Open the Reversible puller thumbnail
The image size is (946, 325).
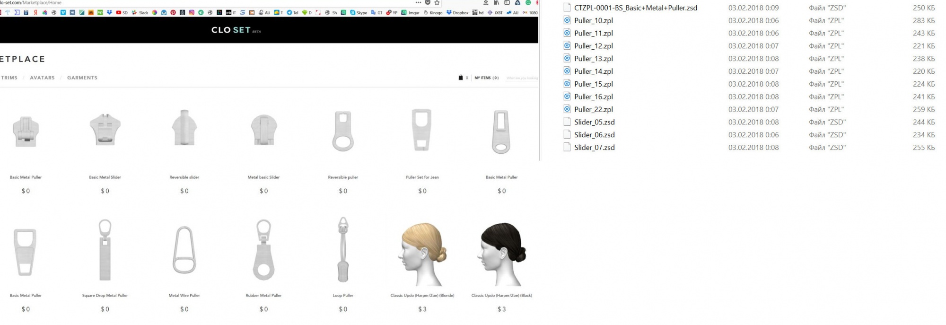click(343, 131)
